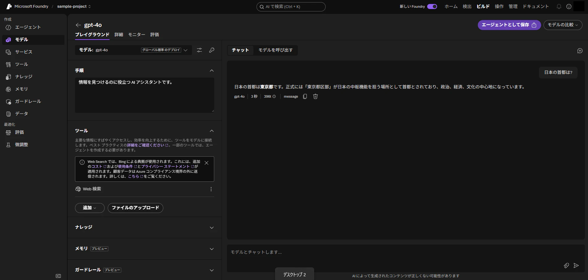Open the feedback smiley icon
This screenshot has height=280, width=588.
pyautogui.click(x=569, y=6)
